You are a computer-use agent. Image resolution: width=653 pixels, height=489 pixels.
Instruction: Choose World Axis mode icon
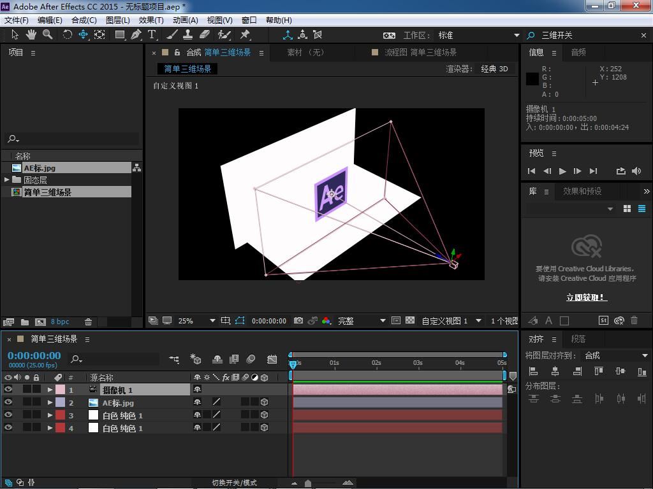click(x=303, y=35)
